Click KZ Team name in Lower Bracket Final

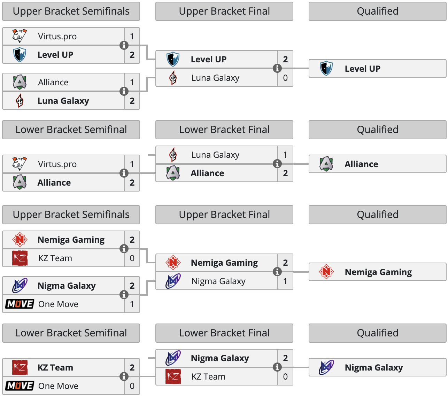click(x=208, y=376)
